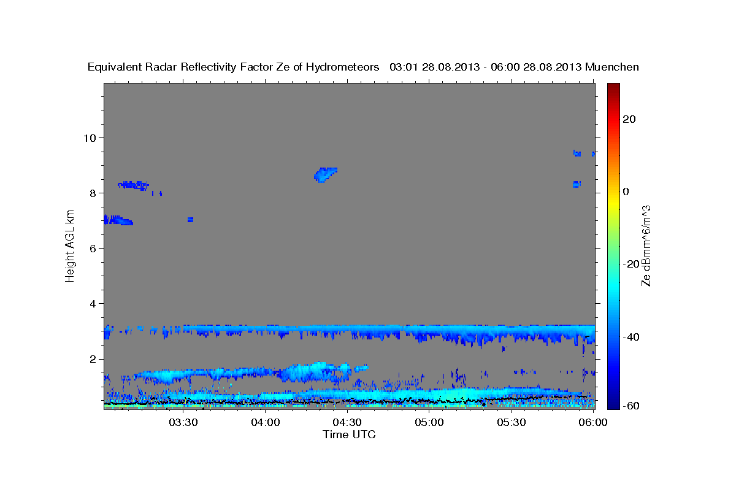Viewport: 736px width, 491px height.
Task: Click the blue cloud echo near 04:20 at 8.6 km
Action: [324, 174]
